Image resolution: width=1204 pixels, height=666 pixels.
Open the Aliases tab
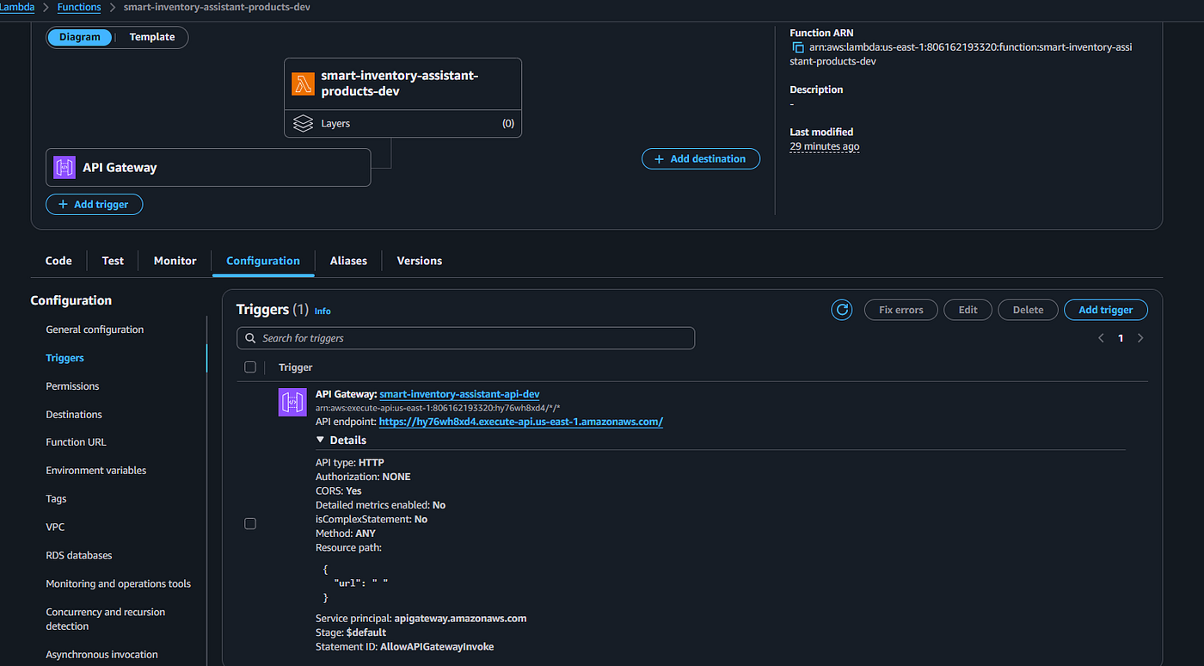click(x=348, y=261)
